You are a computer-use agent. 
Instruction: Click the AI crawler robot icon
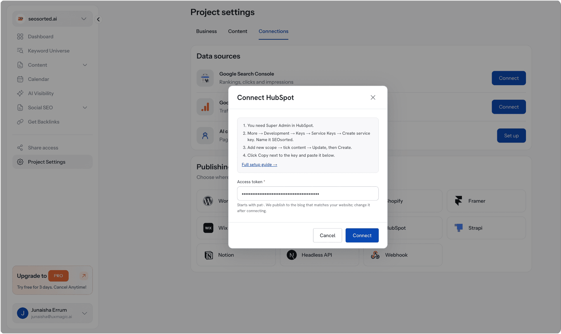click(205, 136)
